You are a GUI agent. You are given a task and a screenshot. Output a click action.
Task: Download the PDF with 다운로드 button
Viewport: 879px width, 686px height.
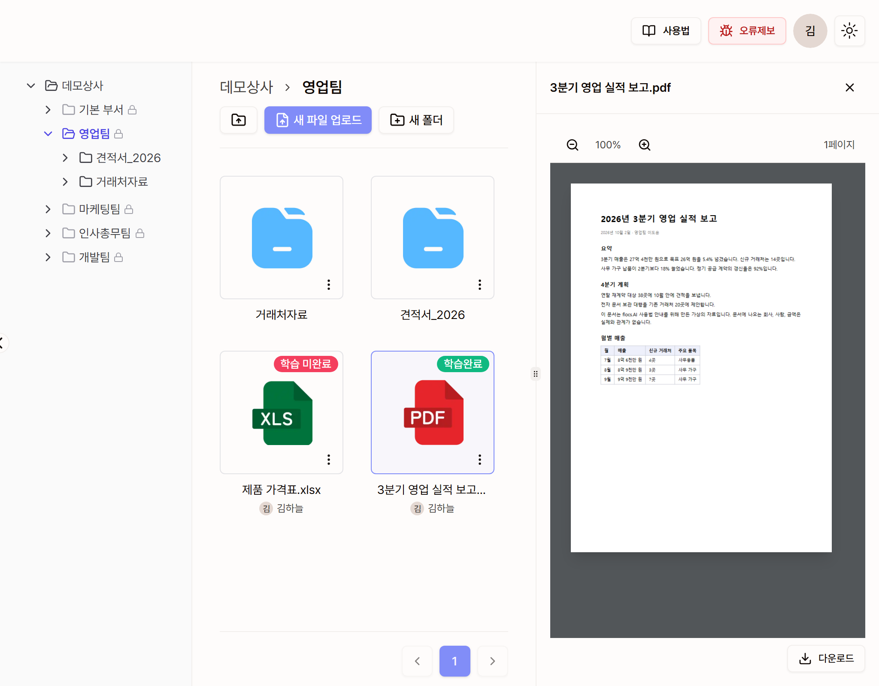coord(826,659)
